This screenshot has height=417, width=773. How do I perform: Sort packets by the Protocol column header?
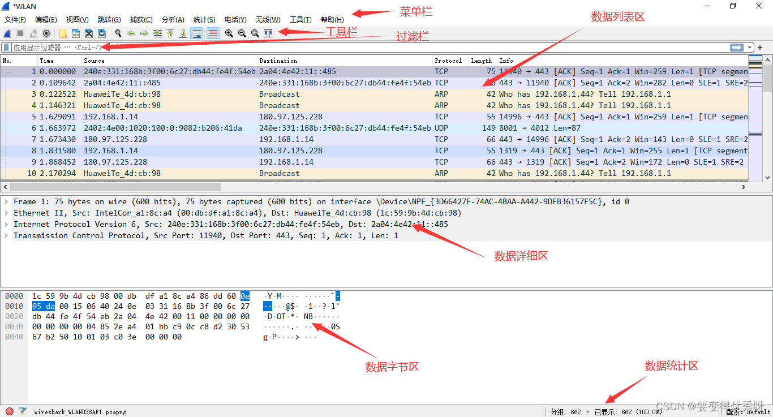click(450, 61)
